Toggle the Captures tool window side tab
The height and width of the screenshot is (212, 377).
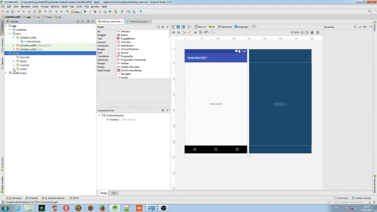click(2, 63)
